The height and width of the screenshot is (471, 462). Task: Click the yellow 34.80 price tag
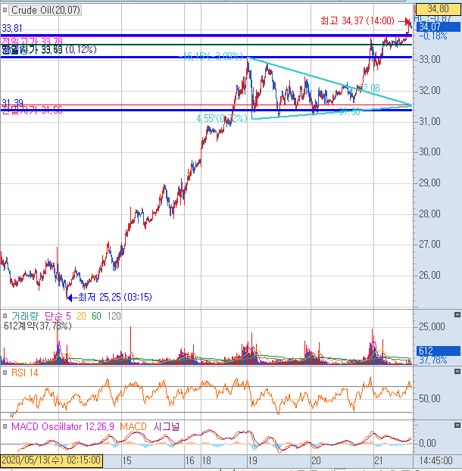(x=439, y=9)
